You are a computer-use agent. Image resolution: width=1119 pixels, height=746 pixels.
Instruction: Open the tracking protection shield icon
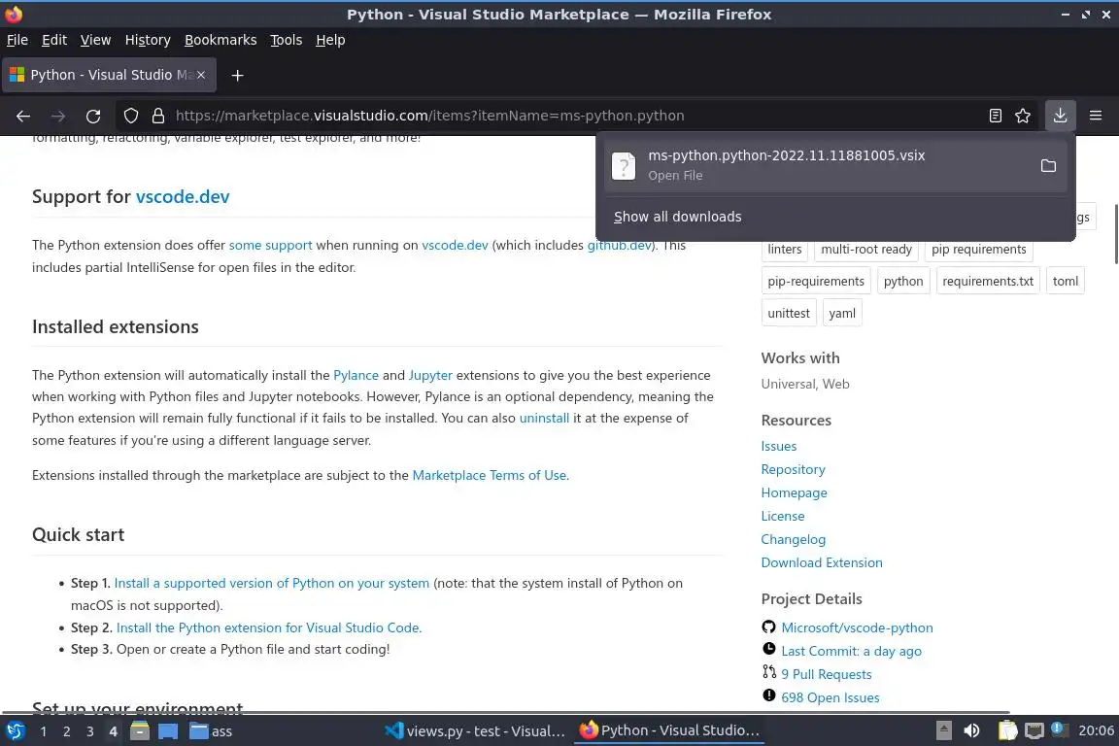(131, 116)
